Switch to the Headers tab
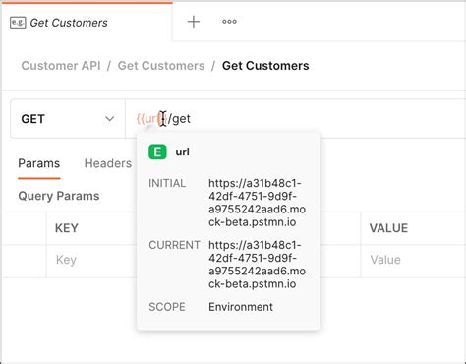The image size is (466, 364). pyautogui.click(x=108, y=163)
